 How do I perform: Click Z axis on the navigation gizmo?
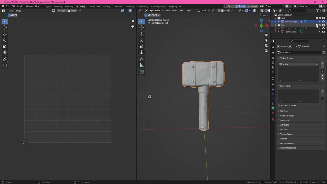[x=261, y=20]
